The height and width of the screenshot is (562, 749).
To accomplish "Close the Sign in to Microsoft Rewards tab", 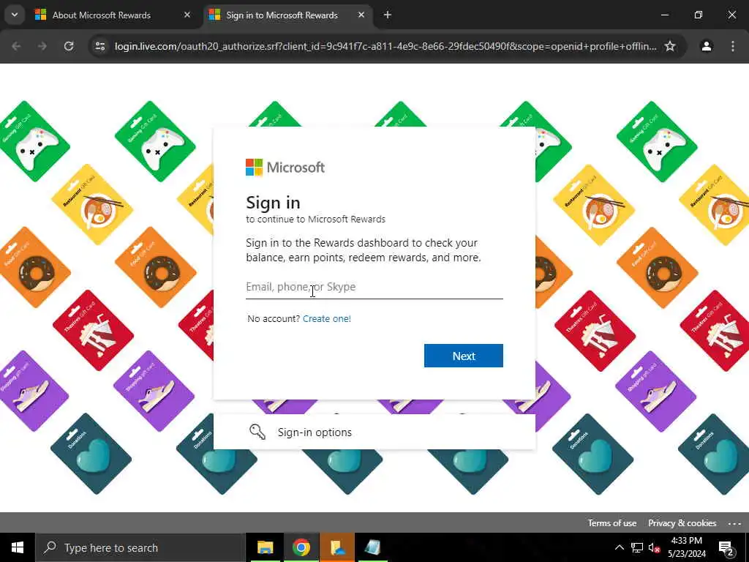I will click(x=361, y=15).
